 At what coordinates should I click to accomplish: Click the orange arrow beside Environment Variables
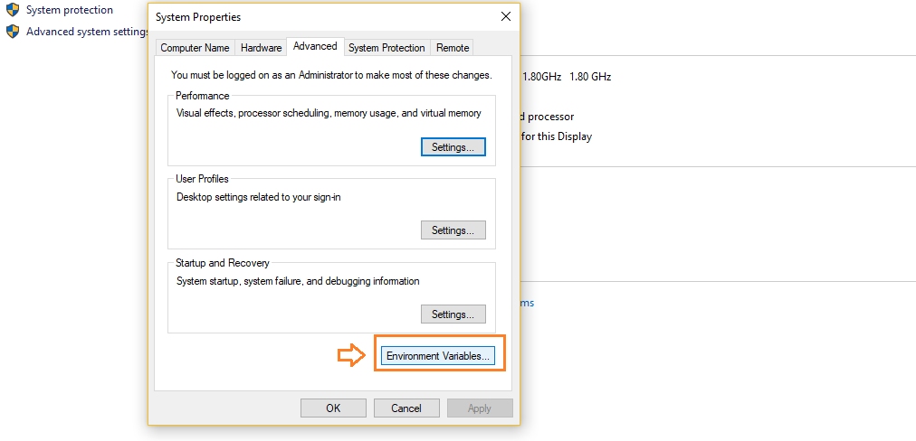350,356
